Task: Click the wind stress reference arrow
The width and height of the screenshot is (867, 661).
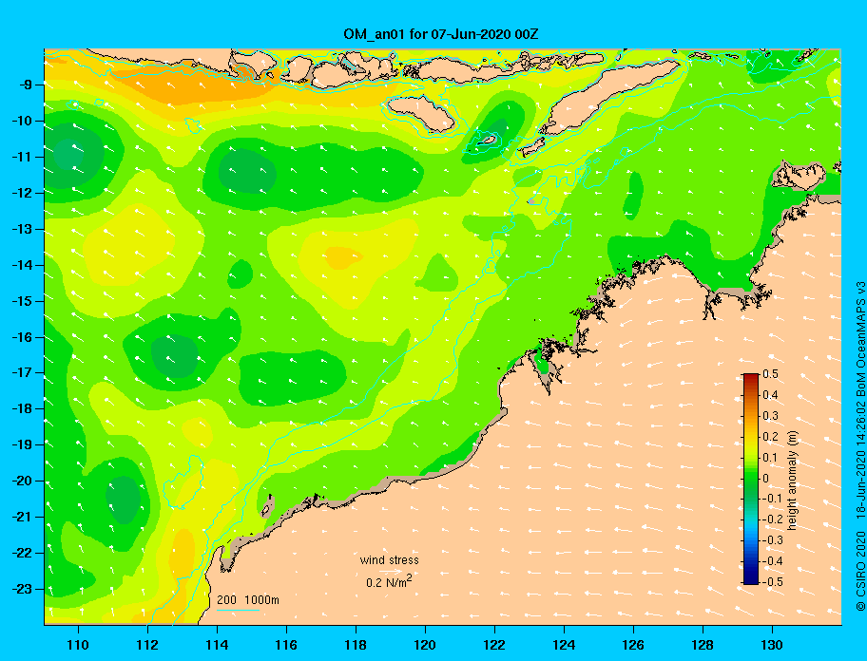Action: point(391,571)
